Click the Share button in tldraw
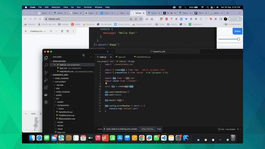 [237, 31]
